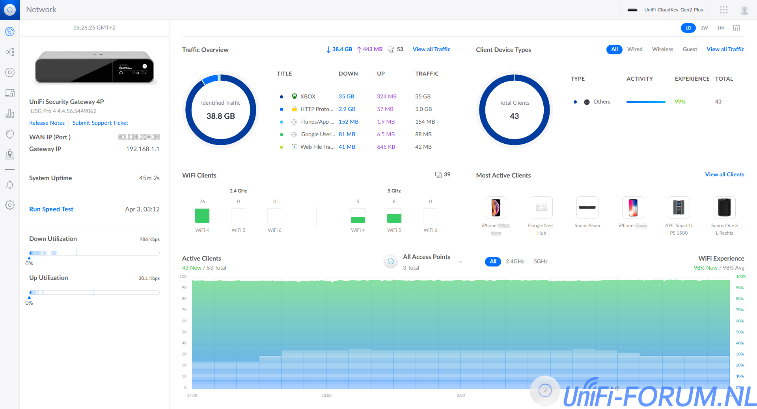757x409 pixels.
Task: Switch the time range to 1M
Action: 720,28
